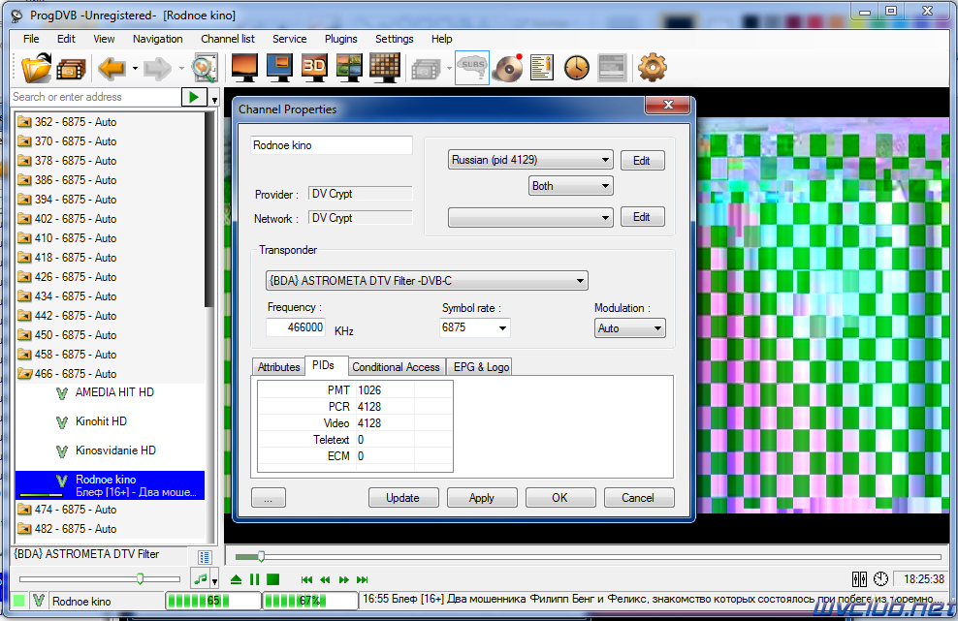The height and width of the screenshot is (621, 958).
Task: Go back with the orange left arrow
Action: point(112,68)
